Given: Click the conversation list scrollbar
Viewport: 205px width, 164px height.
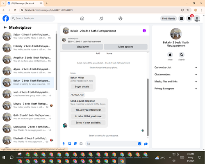Looking at the screenshot, I should coord(57,61).
